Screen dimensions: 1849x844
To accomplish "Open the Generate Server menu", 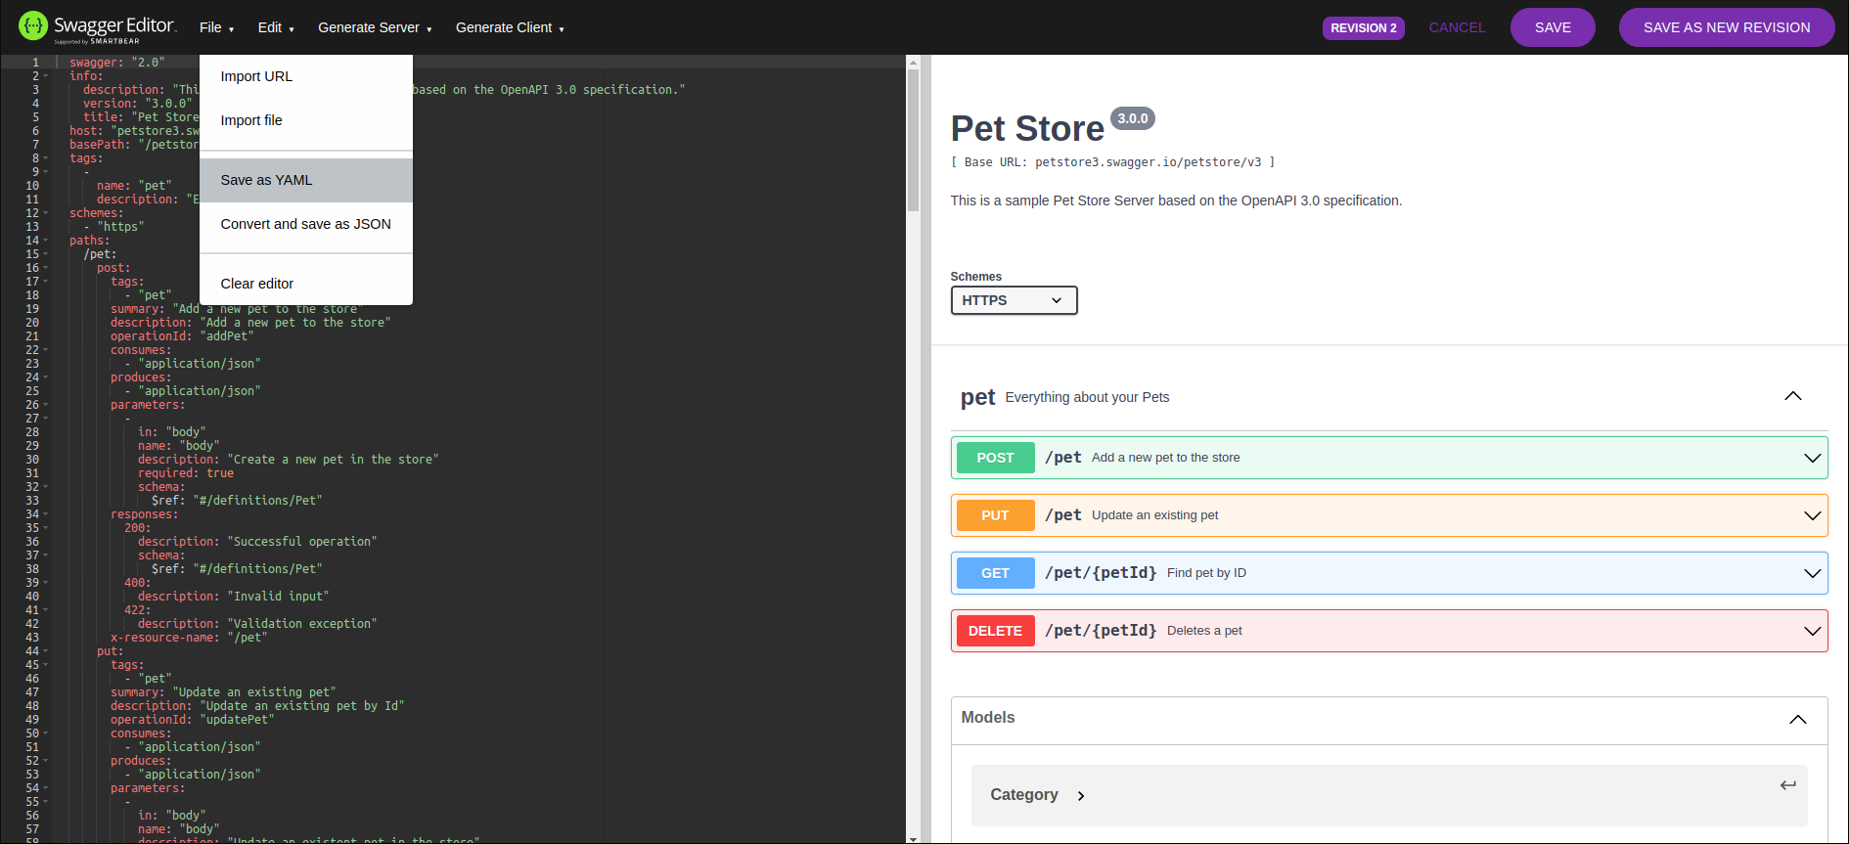I will (374, 27).
